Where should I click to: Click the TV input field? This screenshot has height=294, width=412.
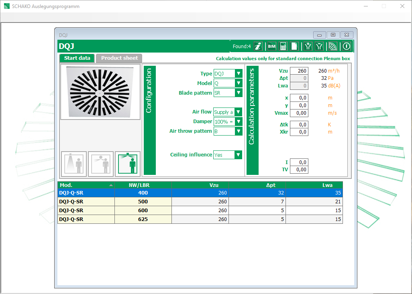(299, 170)
